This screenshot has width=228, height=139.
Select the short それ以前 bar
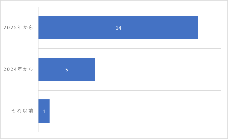pos(44,111)
